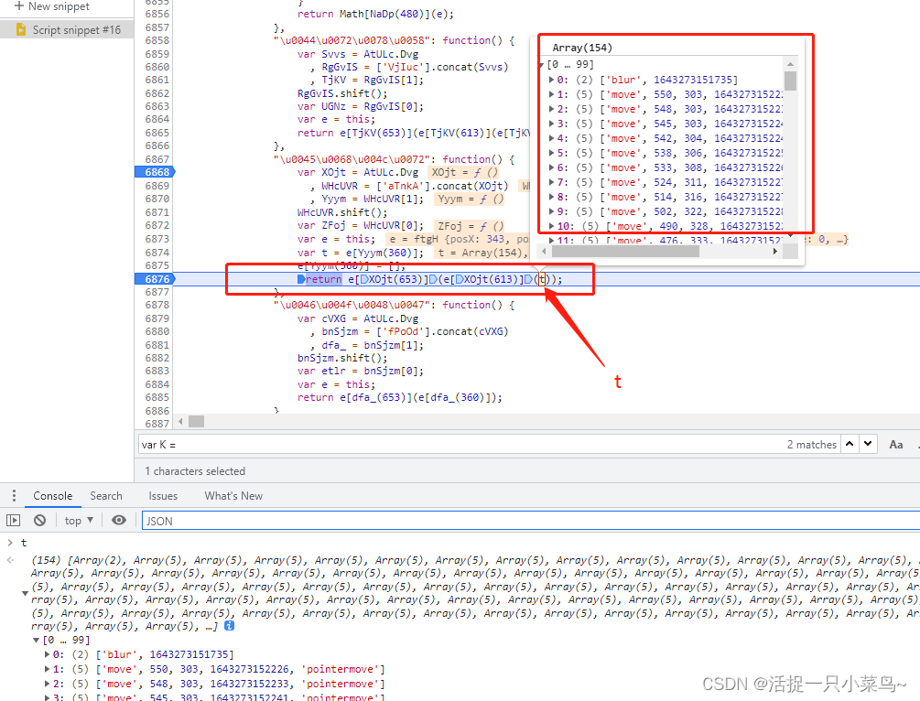Open the 'top' JavaScript context dropdown

click(80, 520)
